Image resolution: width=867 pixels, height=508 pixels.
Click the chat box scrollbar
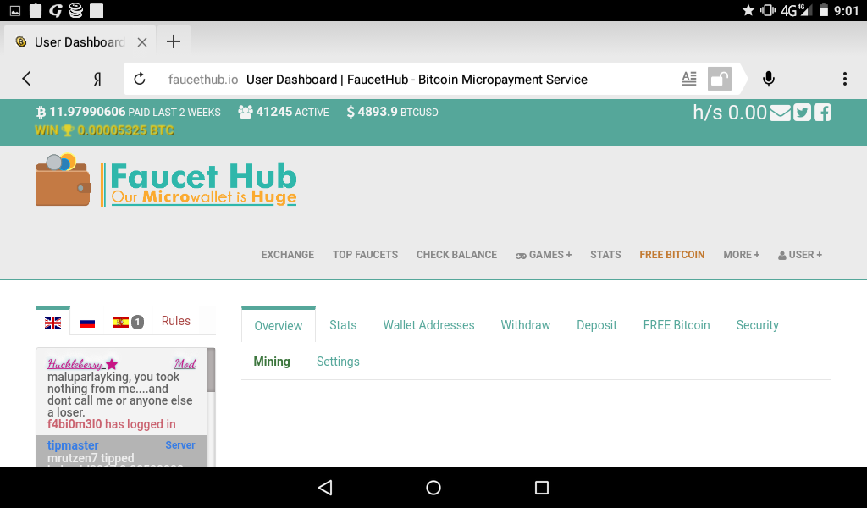coord(211,370)
